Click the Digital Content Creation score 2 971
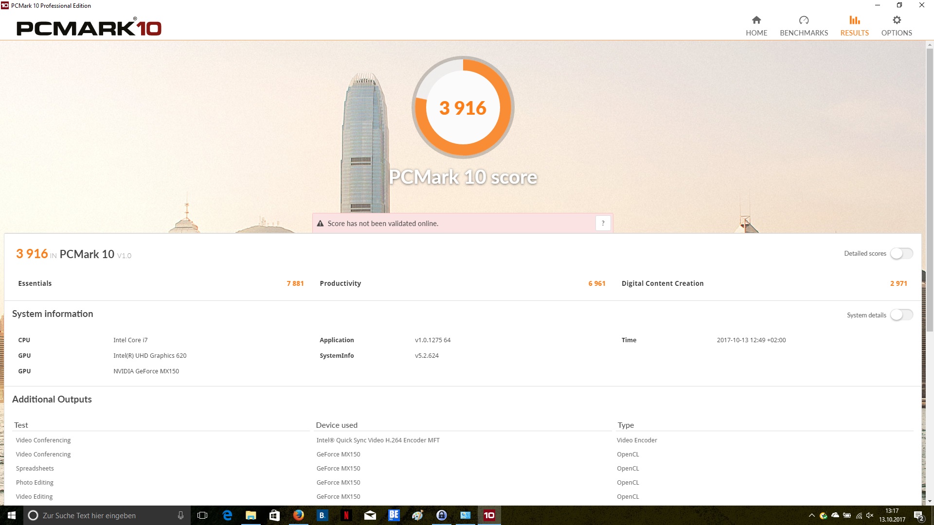The image size is (934, 525). 898,283
